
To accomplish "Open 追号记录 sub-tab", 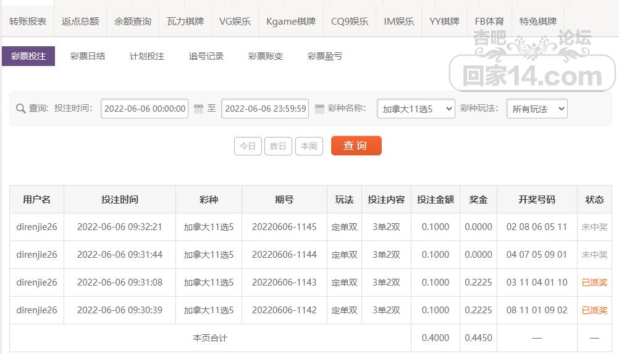I will [206, 56].
